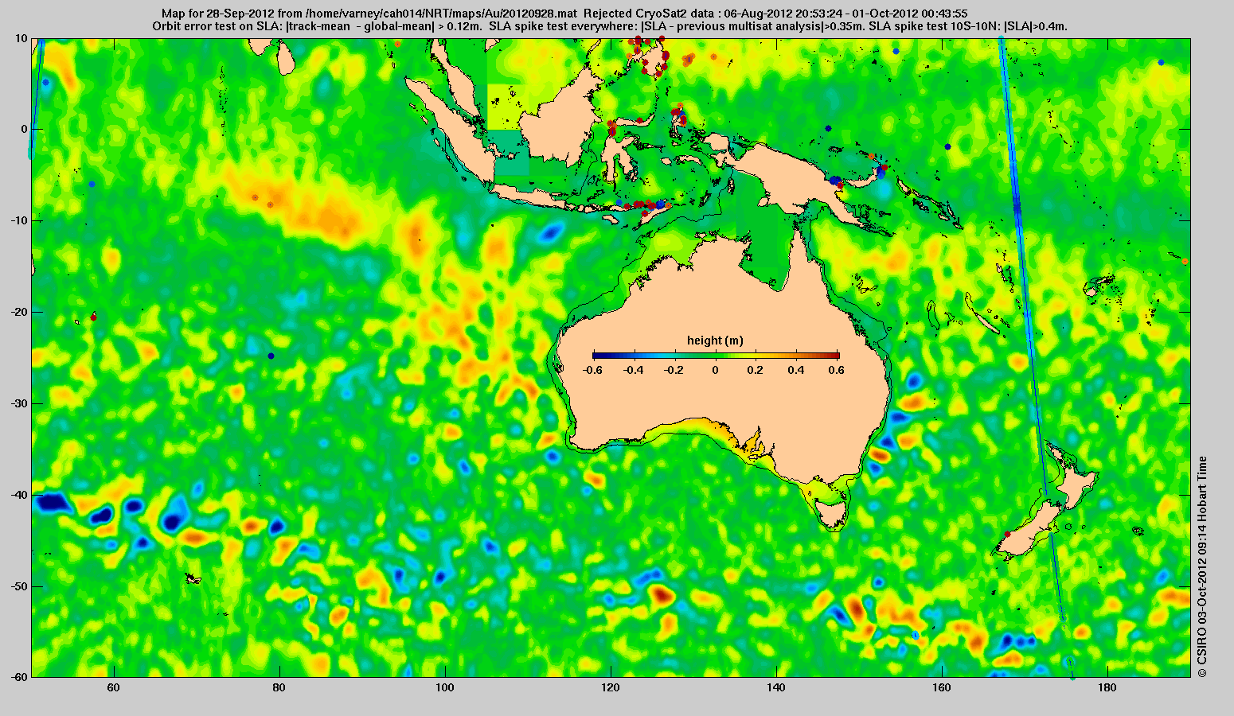Click the blue dot near 186E, 7N
This screenshot has width=1234, height=716.
(1161, 62)
